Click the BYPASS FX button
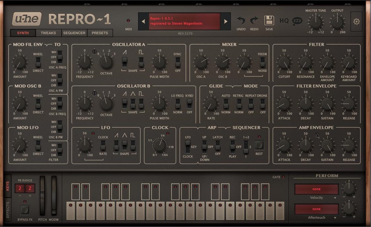Image resolution: width=371 pixels, height=227 pixels. click(25, 210)
